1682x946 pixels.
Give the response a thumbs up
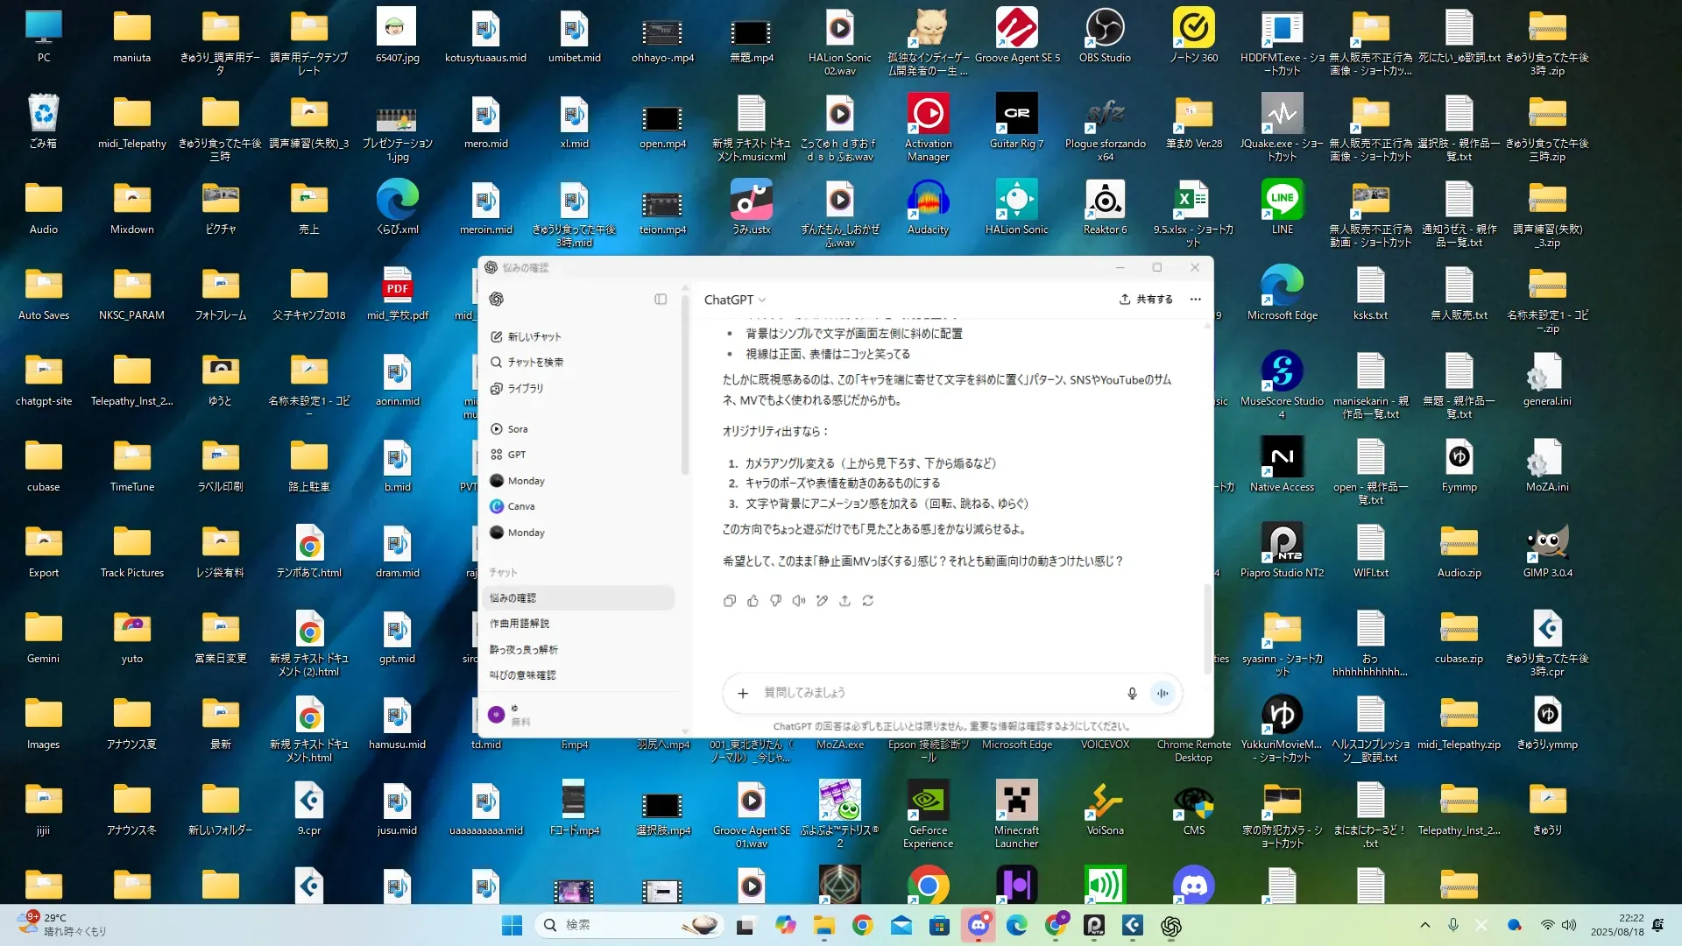(753, 601)
